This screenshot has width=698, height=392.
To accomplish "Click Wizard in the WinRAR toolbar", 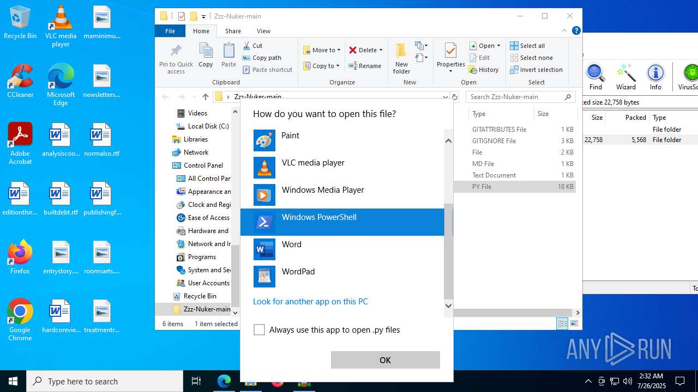I will click(626, 77).
